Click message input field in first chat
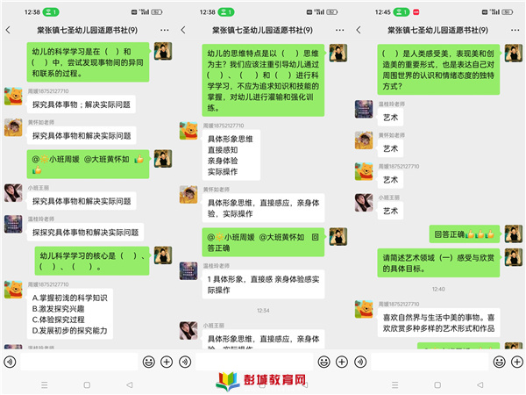This screenshot has width=526, height=395. click(x=79, y=362)
